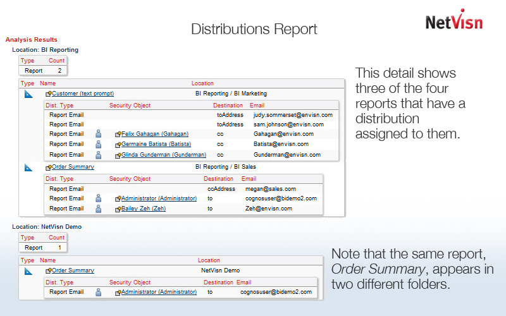Screen dimensions: 506x316
Task: Click user icon in cognosuser@bidemo2.com BI Sales row
Action: coord(99,198)
